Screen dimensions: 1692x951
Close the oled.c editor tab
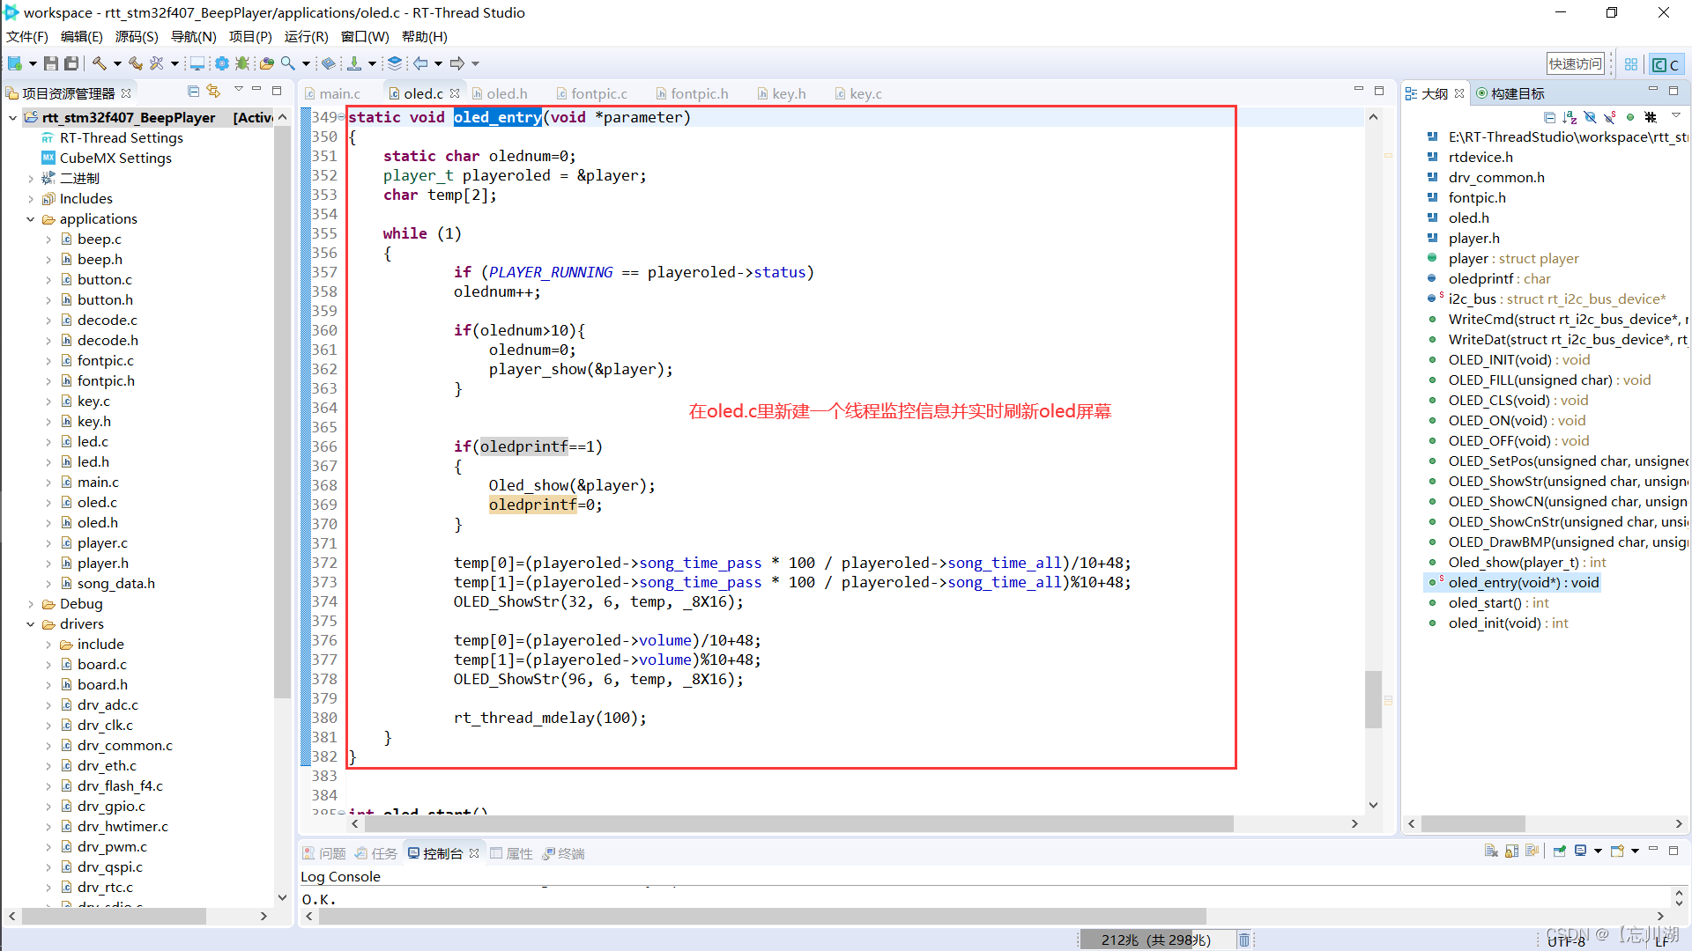(455, 93)
